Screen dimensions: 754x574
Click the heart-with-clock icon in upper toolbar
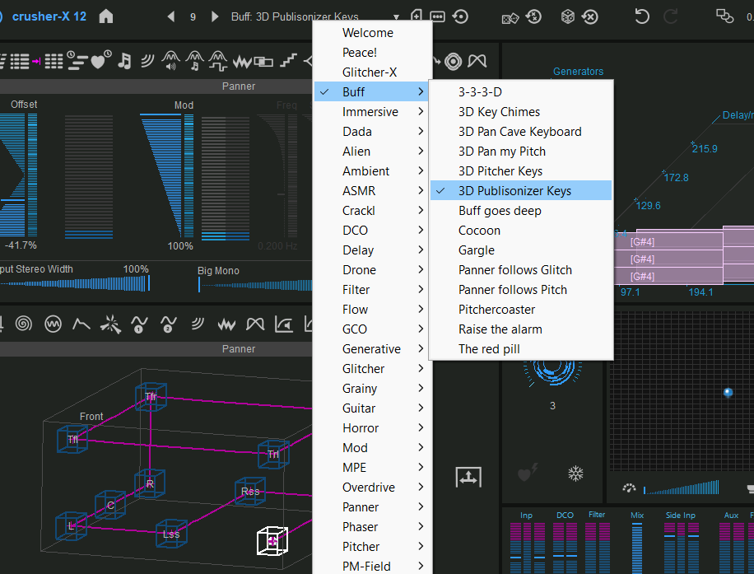tap(100, 60)
